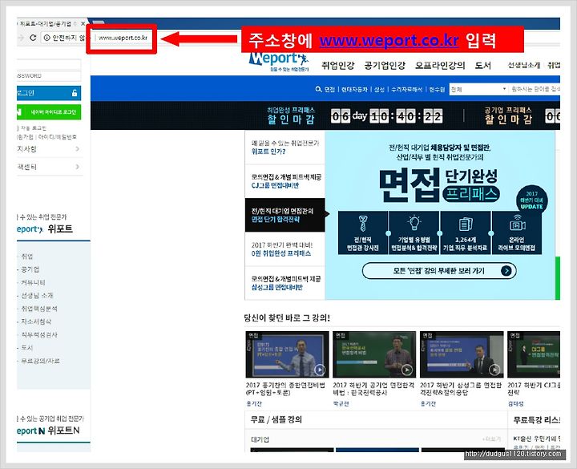Click the address bar showing www.weport.co.kr
577x469 pixels.
[123, 38]
